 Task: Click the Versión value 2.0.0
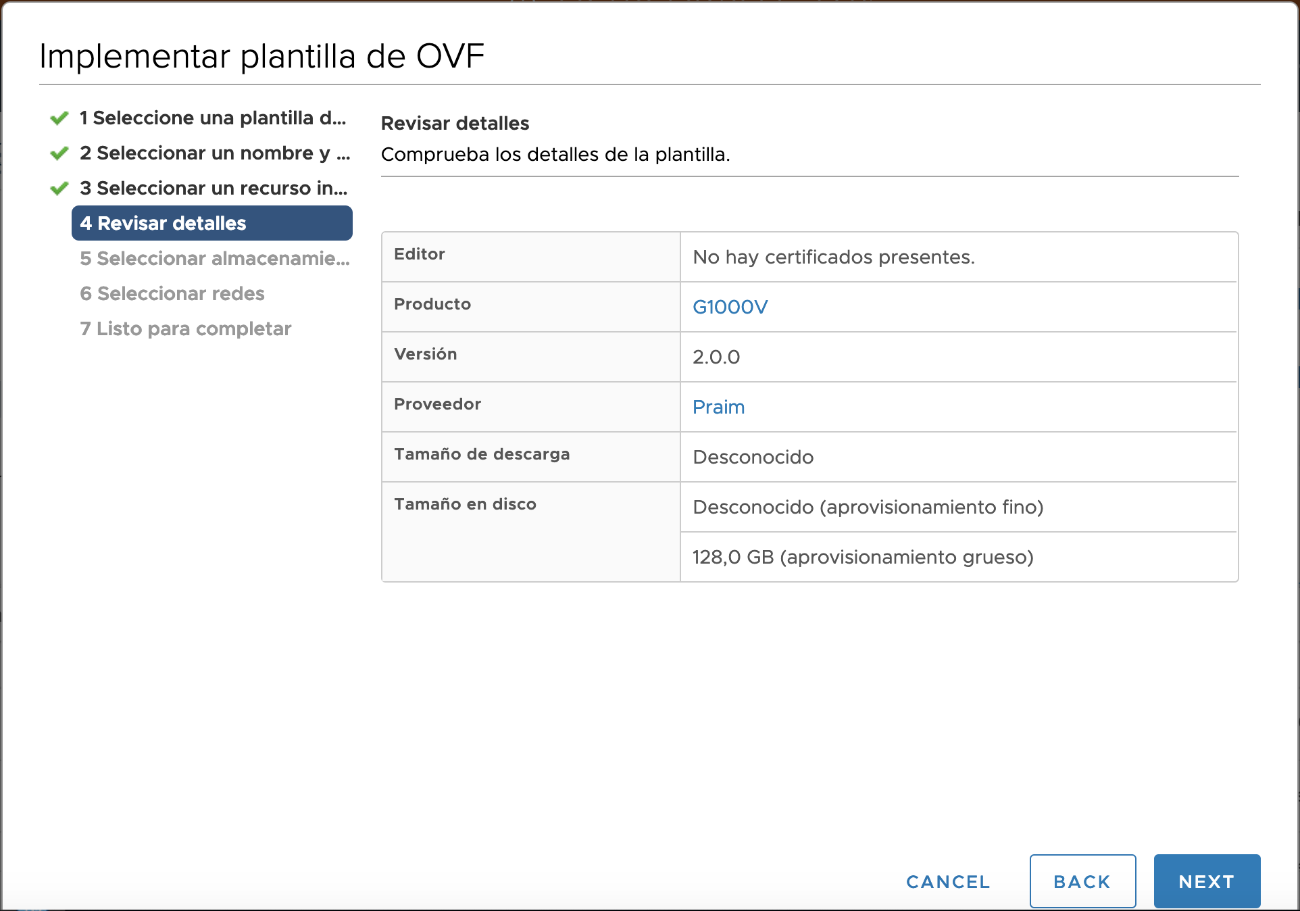[x=716, y=358]
